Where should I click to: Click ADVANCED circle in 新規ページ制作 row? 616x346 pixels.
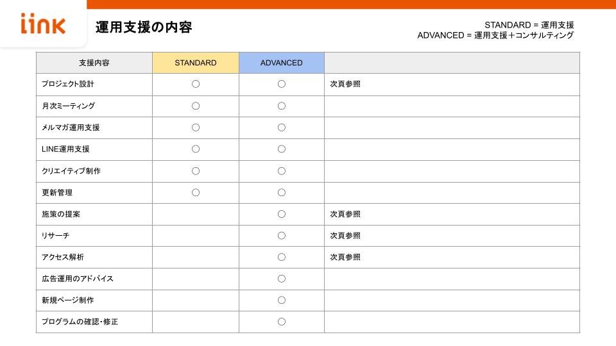point(282,301)
